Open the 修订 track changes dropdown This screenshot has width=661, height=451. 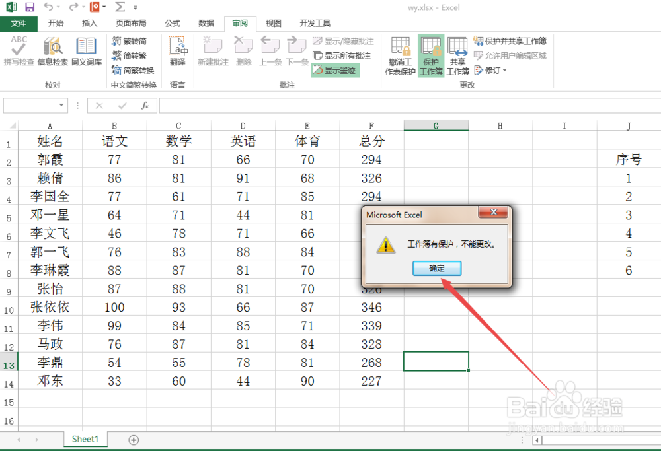(504, 70)
